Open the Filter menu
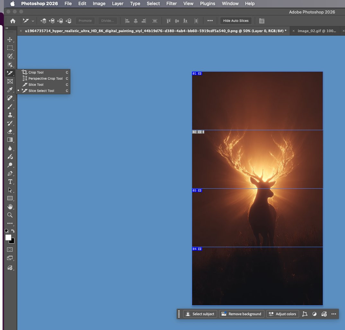Image resolution: width=345 pixels, height=330 pixels. pos(172,4)
